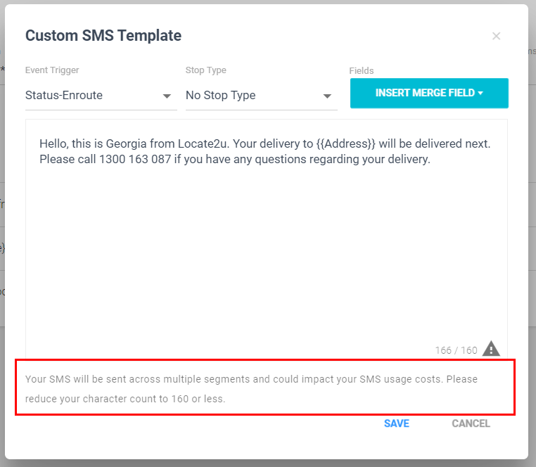Screen dimensions: 536x467
Task: Cancel the template edits
Action: 471,423
